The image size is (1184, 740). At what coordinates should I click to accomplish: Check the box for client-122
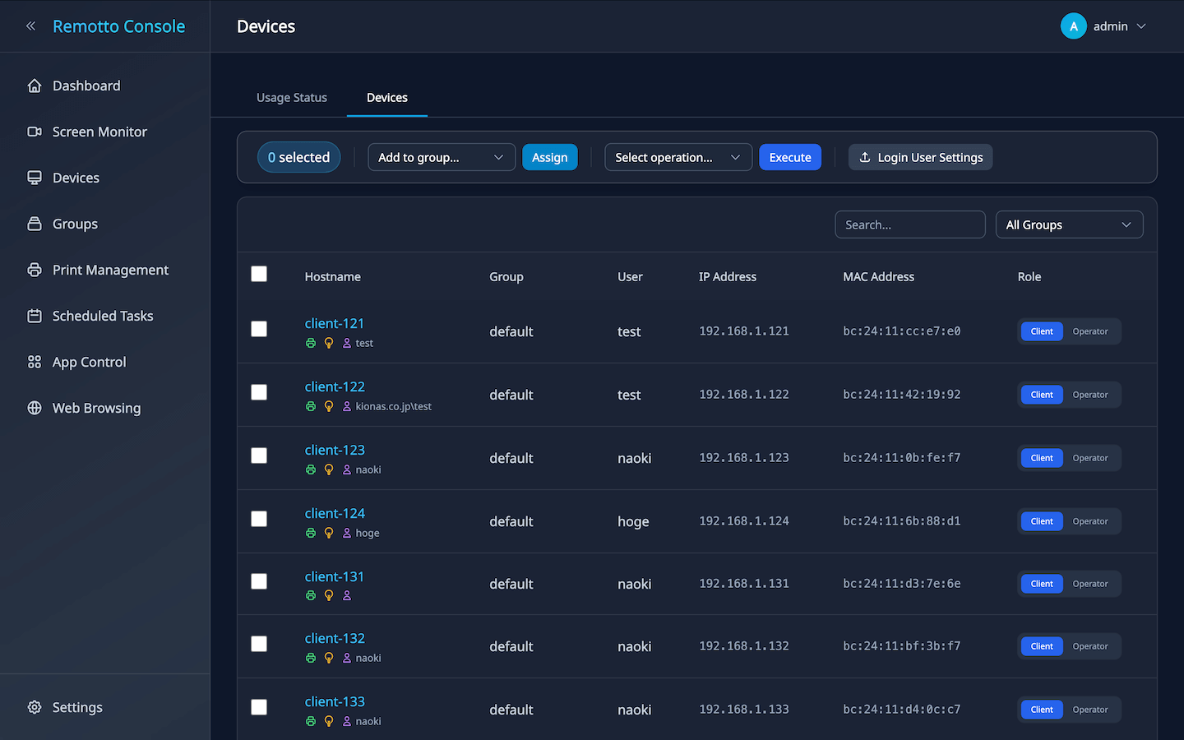[x=259, y=392]
